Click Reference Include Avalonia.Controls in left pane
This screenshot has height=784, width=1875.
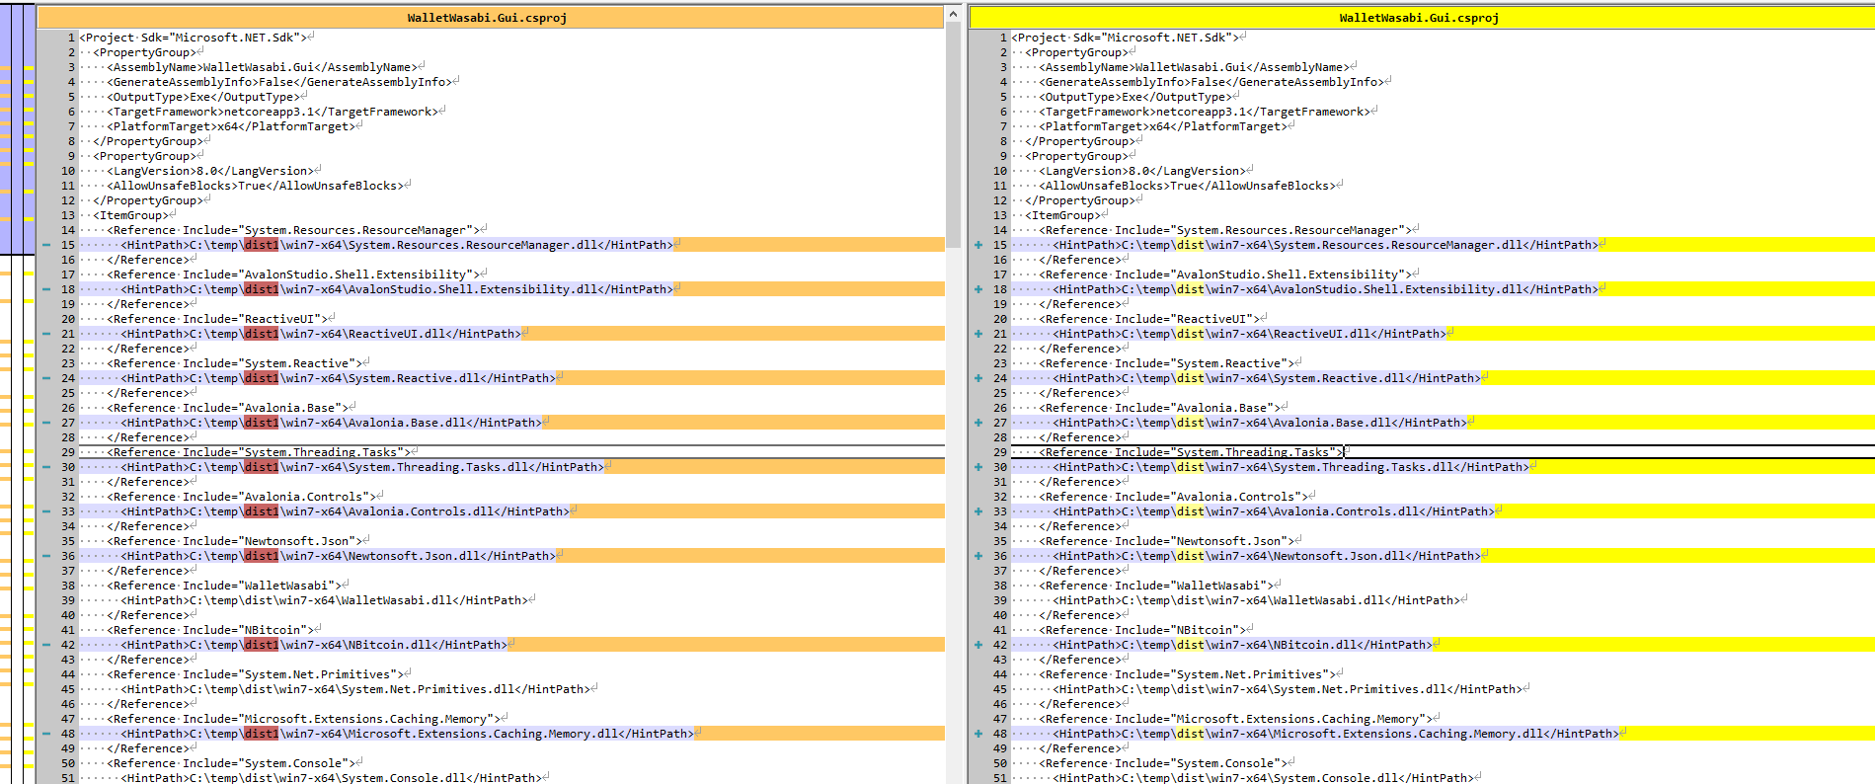click(x=243, y=497)
